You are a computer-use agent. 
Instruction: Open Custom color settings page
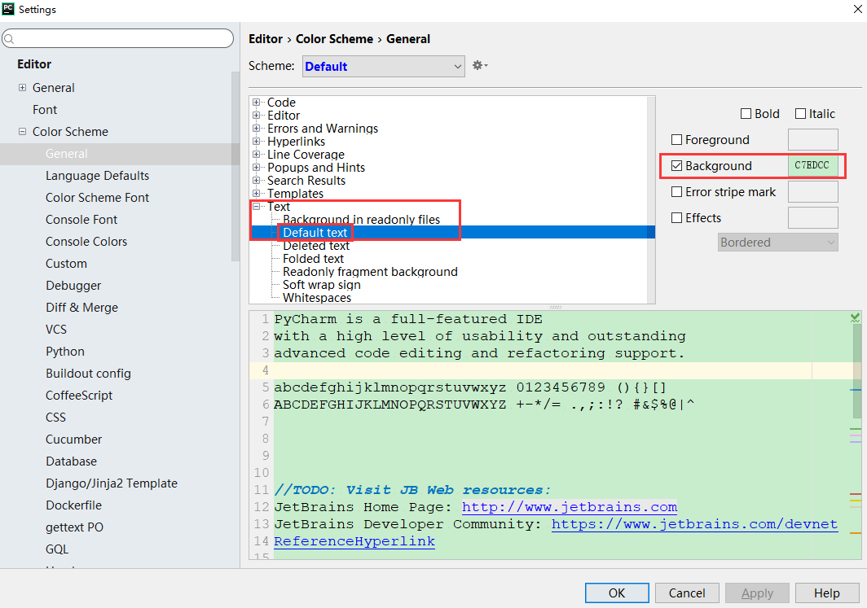point(66,264)
